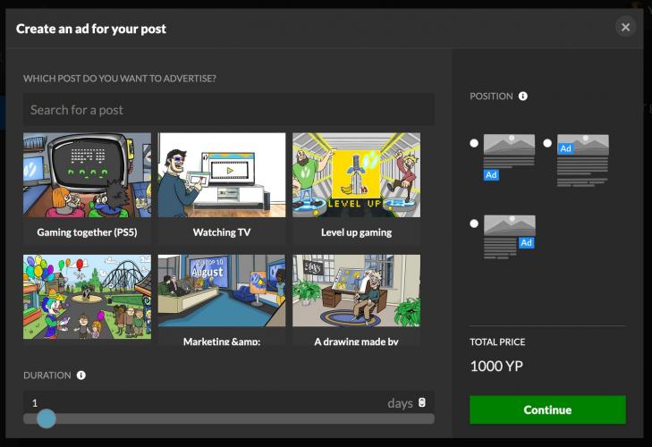Select the amusement park clown post thumbnail
The height and width of the screenshot is (447, 652).
click(x=87, y=297)
